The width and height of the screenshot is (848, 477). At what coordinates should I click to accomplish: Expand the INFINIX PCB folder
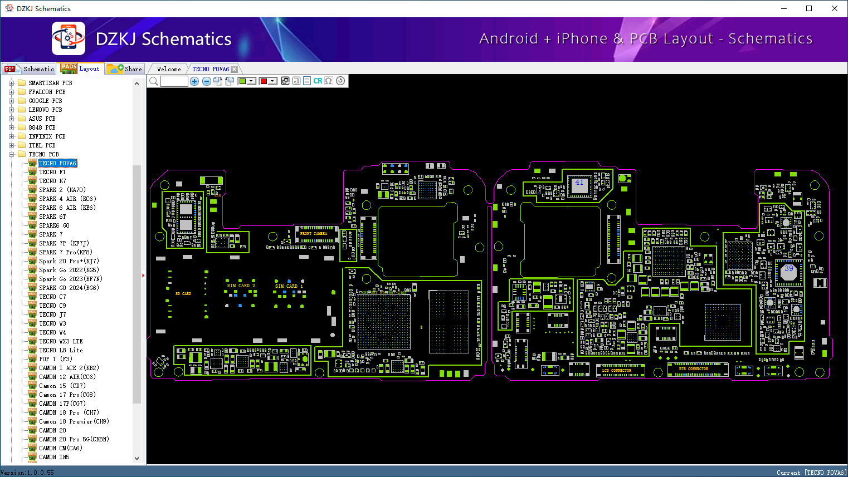point(11,136)
